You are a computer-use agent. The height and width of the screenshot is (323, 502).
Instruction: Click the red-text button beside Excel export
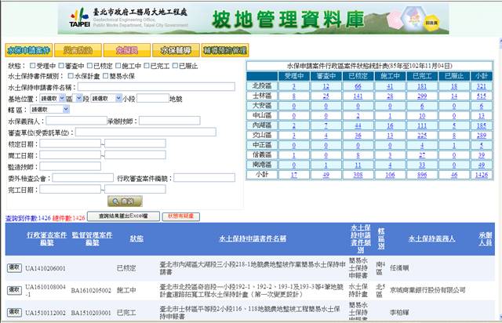181,216
